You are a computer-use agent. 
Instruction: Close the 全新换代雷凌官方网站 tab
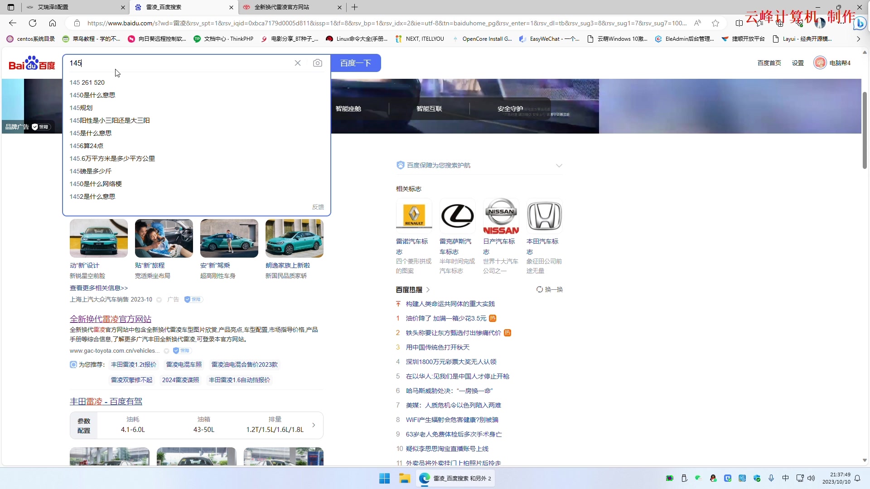click(x=339, y=7)
